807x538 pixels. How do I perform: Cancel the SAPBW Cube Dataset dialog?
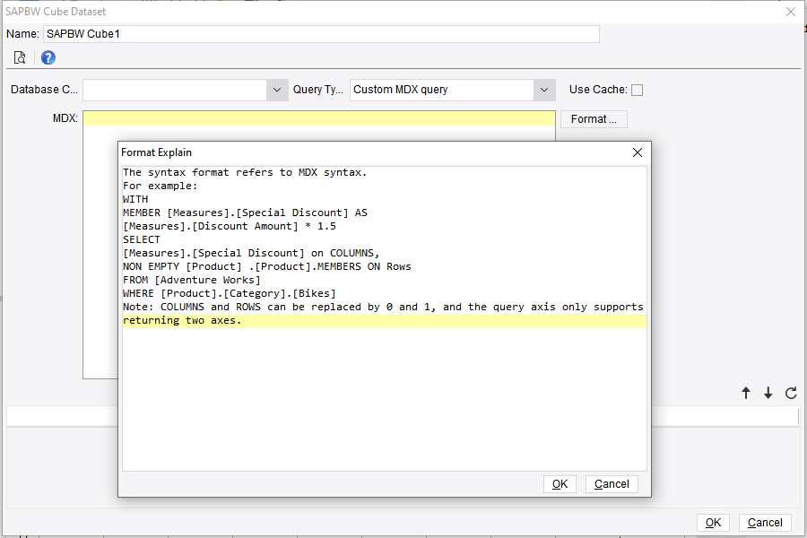tap(765, 522)
